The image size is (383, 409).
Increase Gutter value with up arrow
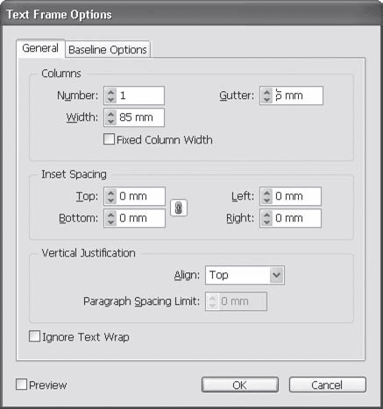[x=266, y=92]
